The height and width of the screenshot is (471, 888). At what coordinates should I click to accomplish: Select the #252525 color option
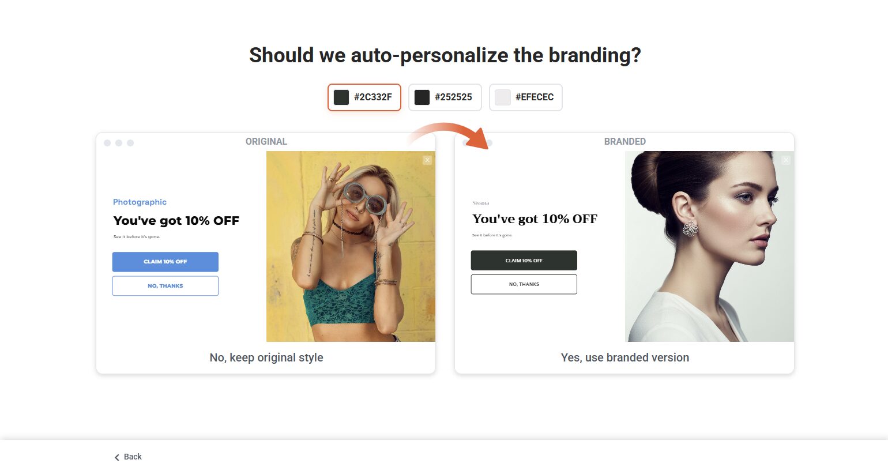click(x=445, y=97)
